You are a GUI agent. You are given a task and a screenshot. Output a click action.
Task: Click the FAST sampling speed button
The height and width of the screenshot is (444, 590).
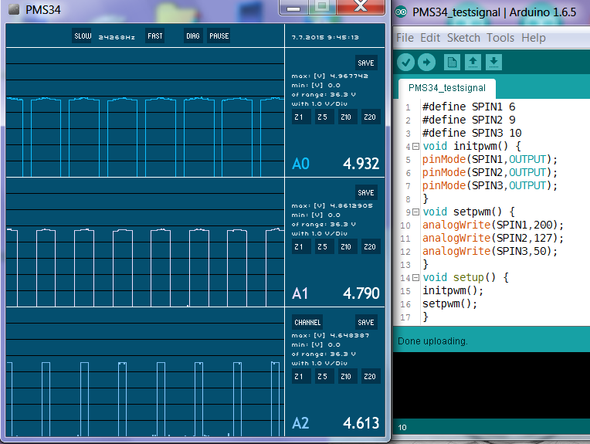155,36
